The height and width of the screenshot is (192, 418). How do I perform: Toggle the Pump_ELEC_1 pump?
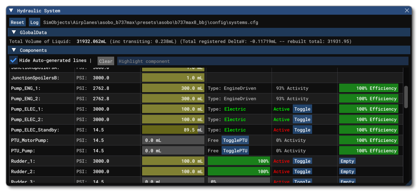point(302,109)
